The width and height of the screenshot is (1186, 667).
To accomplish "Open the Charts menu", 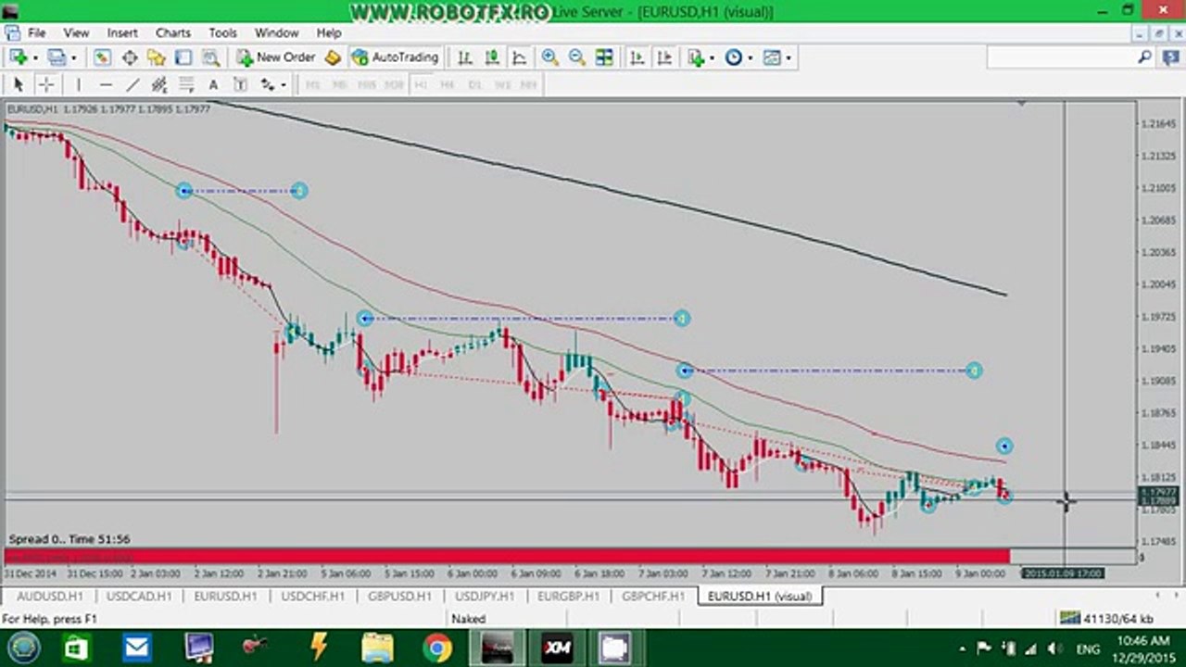I will (x=173, y=32).
